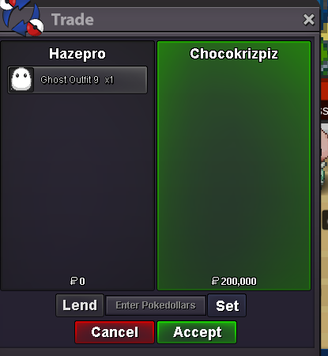Click Chocokrizpiz's 200,000 offered amount
The height and width of the screenshot is (356, 328).
click(x=239, y=282)
